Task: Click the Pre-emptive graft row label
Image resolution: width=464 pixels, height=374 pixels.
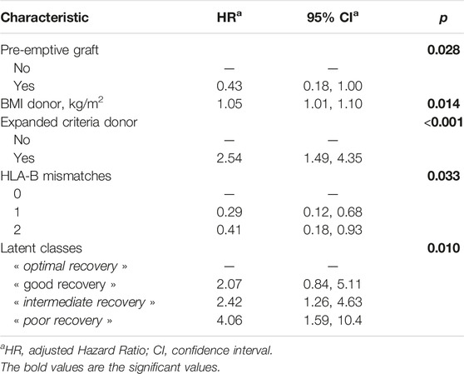Action: (49, 50)
